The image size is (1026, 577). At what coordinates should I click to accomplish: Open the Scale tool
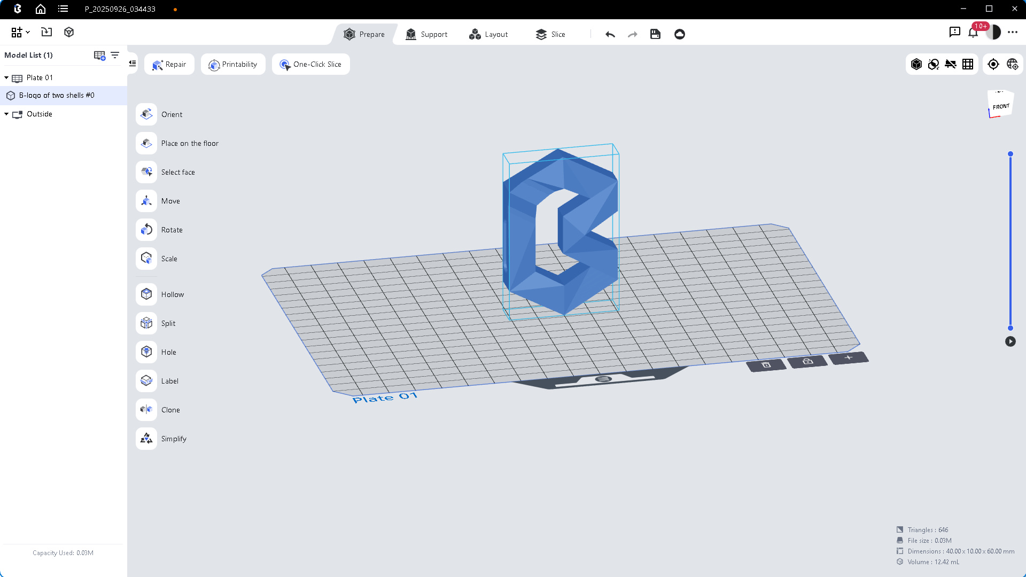pos(146,259)
